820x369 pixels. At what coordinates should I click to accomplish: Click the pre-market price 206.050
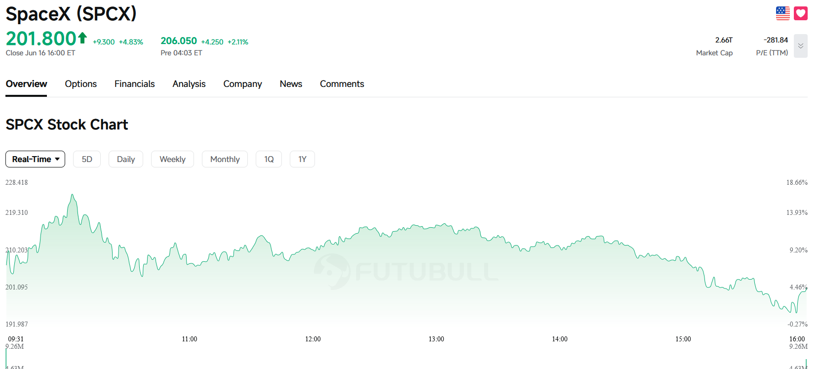pyautogui.click(x=179, y=41)
